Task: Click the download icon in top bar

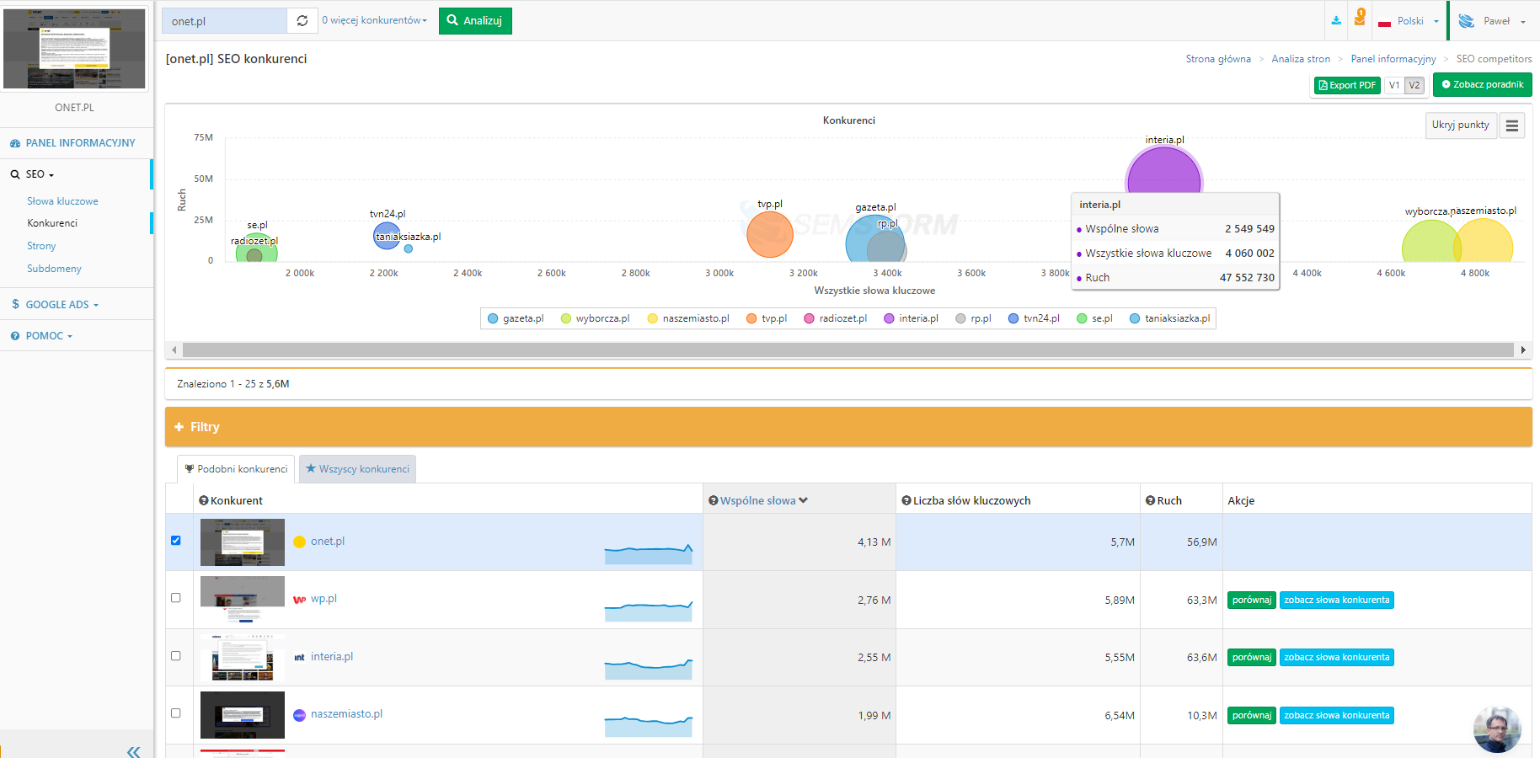Action: [1336, 21]
